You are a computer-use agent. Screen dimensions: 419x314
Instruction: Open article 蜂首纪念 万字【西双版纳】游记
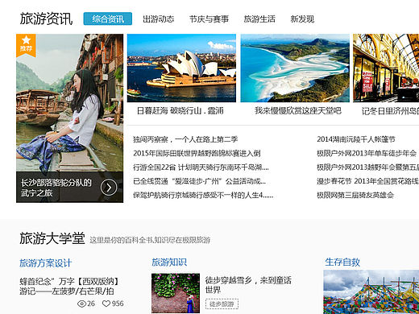[69, 287]
